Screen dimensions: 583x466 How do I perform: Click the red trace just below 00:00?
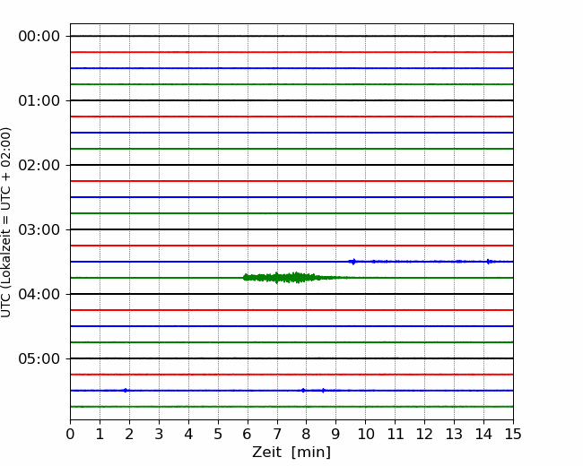(x=291, y=52)
